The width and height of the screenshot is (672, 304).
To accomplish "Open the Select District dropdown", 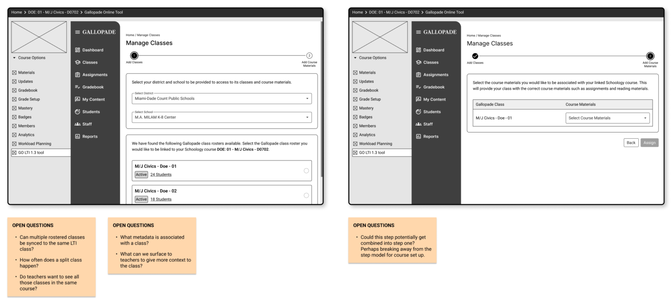I will pyautogui.click(x=222, y=98).
